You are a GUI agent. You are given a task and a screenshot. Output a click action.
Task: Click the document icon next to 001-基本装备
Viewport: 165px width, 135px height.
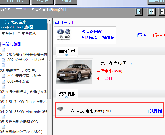click(4, 81)
